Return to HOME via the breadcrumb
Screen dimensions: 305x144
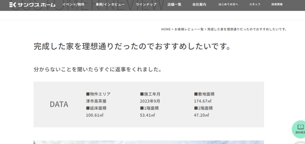point(166,29)
